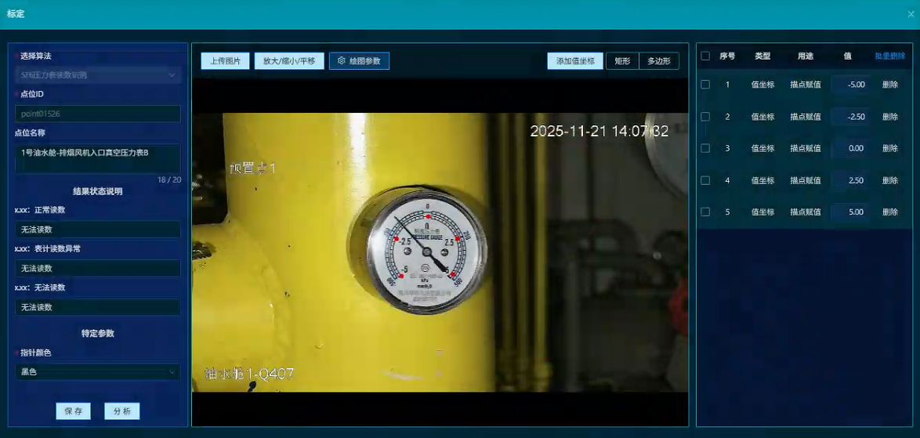Close the 标定 dialog with the X
Image resolution: width=920 pixels, height=438 pixels.
911,14
